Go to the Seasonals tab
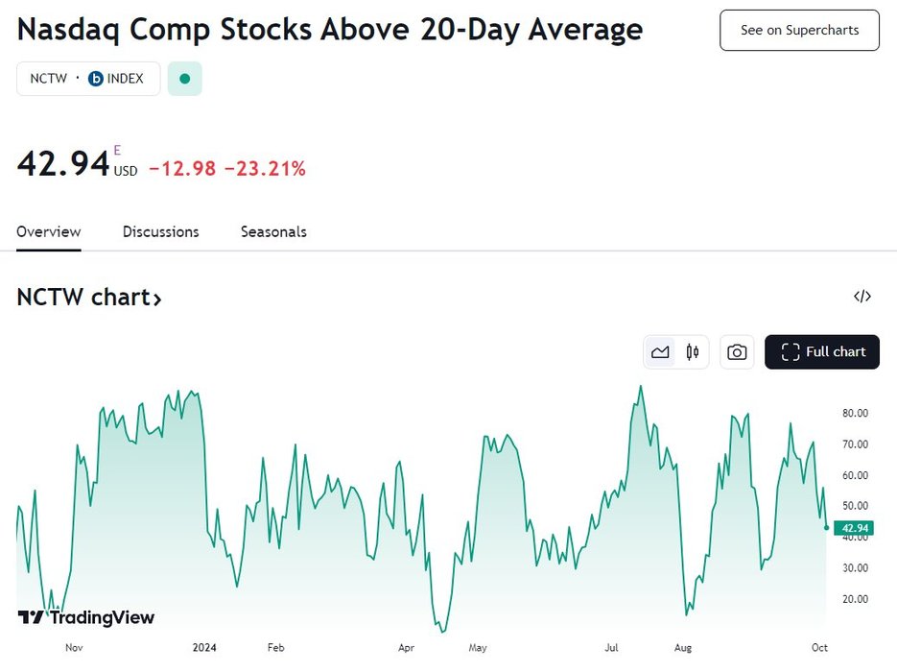This screenshot has height=672, width=897. [273, 231]
